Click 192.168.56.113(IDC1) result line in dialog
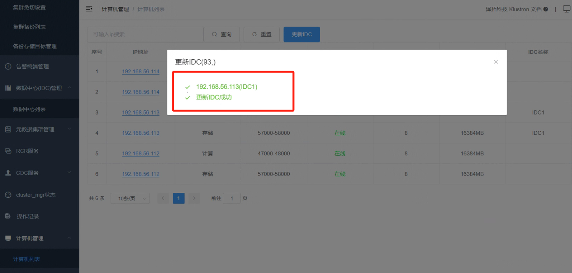Viewport: 572px width, 273px height. point(227,87)
